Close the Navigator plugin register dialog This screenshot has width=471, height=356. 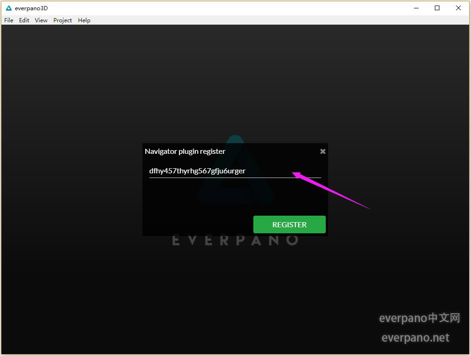323,152
